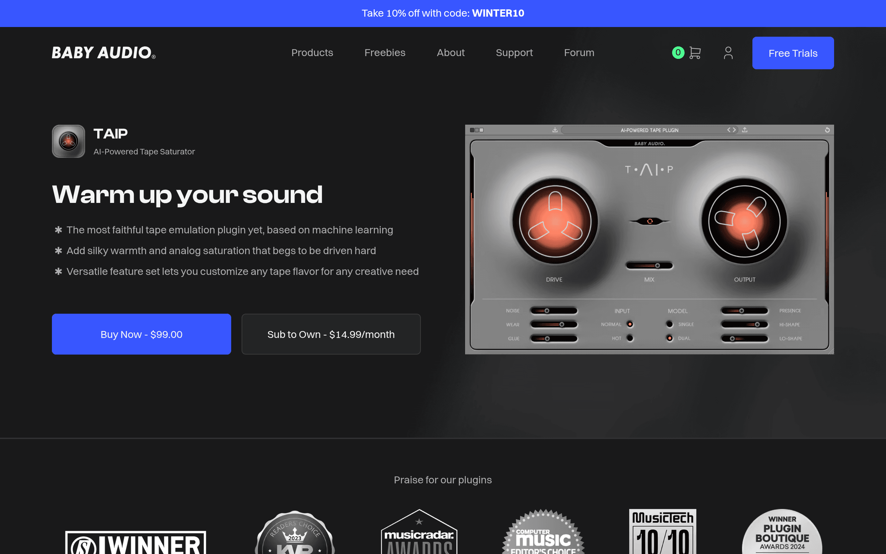
Task: Click the Readers' Choice 2023 badge
Action: pyautogui.click(x=295, y=533)
